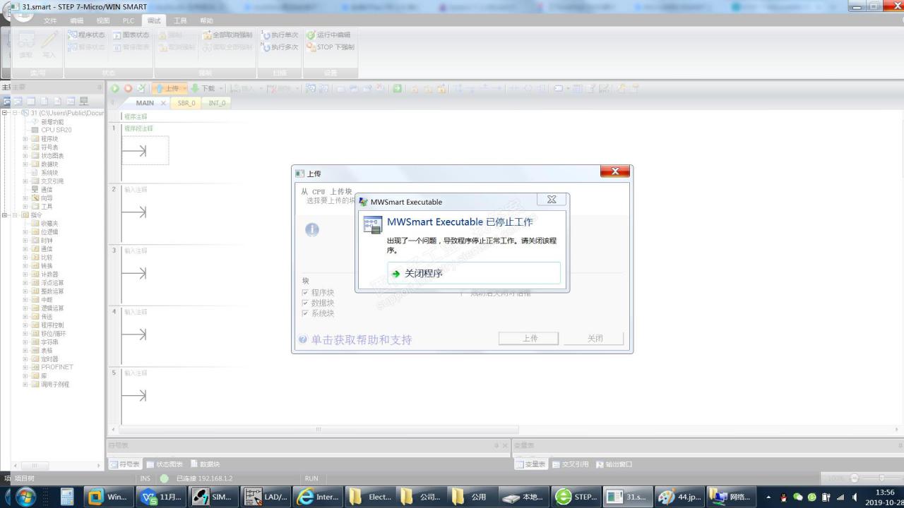Select CPU SR20 in project tree
Viewport: 904px width, 508px height.
click(x=56, y=130)
